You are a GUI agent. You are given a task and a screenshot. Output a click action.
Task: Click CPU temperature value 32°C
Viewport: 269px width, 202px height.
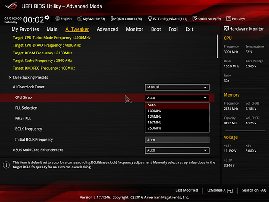(249, 52)
